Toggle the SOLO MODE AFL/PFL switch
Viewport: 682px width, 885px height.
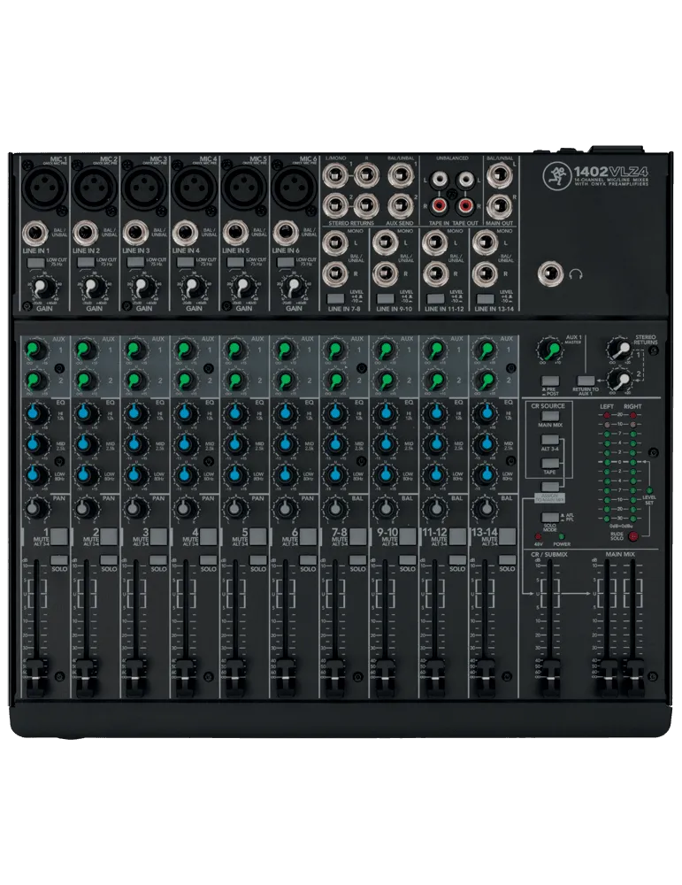pos(549,517)
